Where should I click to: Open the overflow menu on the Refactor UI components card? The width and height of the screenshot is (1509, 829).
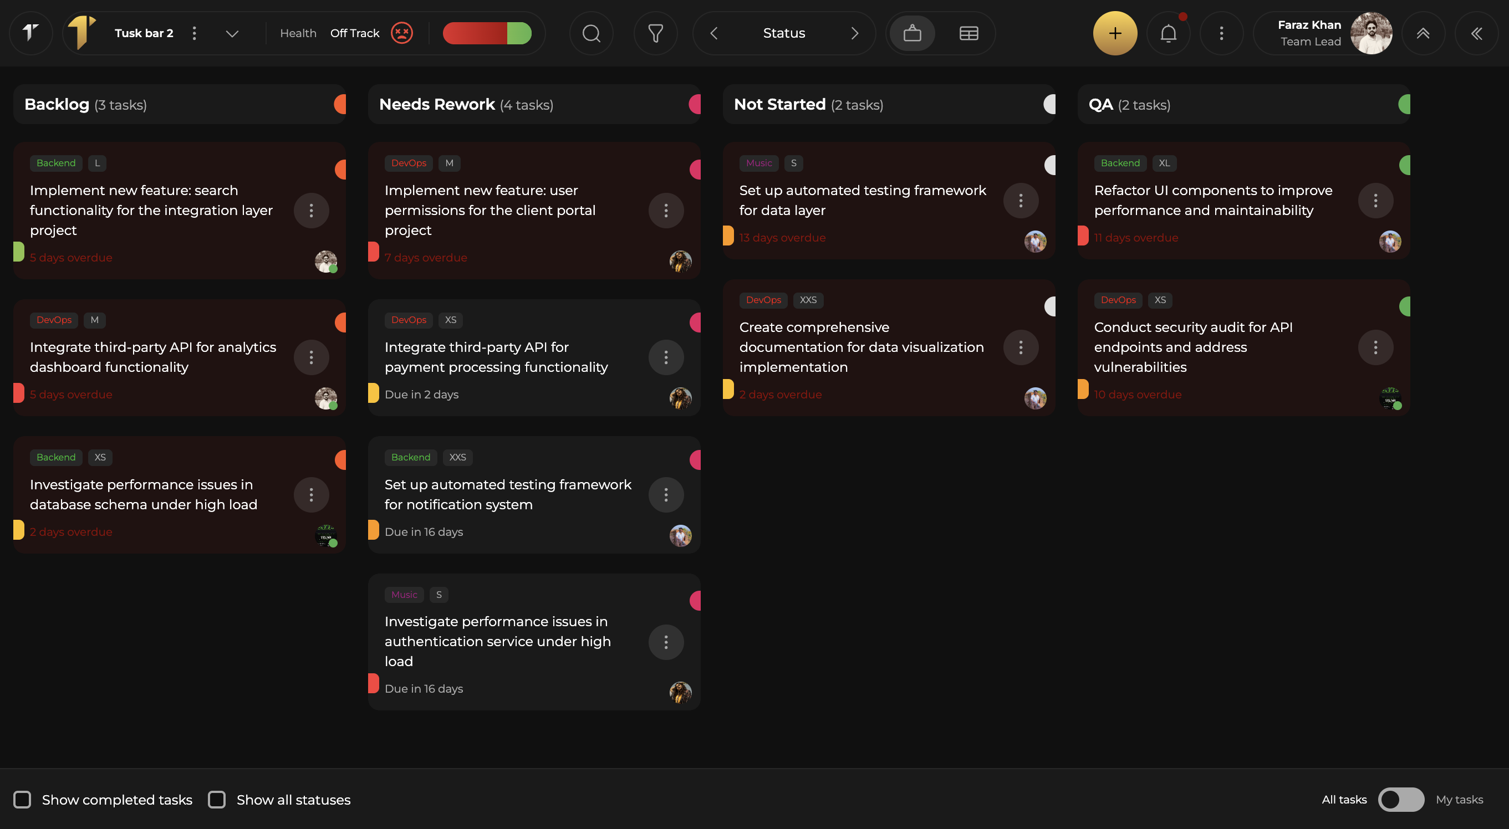point(1376,201)
